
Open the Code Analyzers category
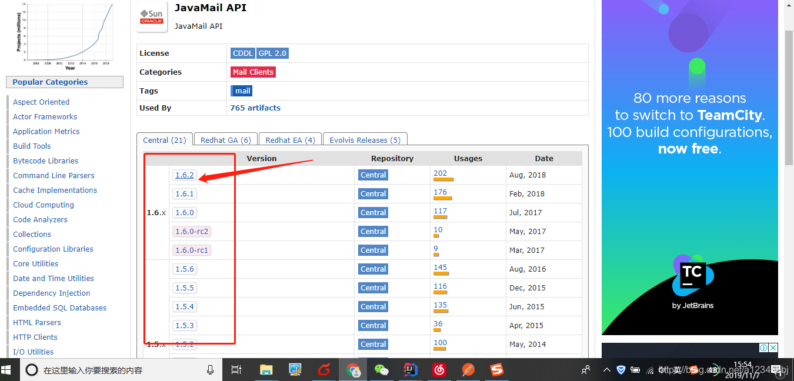point(41,219)
